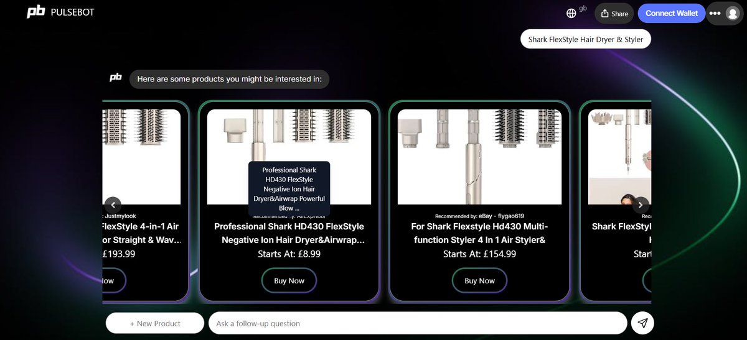747x340 pixels.
Task: Open the Professional Shark HD430 product image
Action: pos(289,157)
